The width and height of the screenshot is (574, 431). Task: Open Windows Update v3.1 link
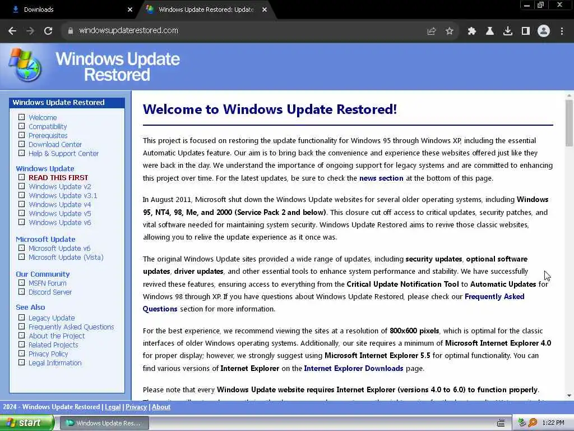tap(63, 195)
